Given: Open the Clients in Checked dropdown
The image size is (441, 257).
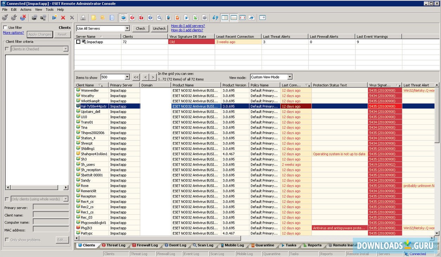Looking at the screenshot, I should click(x=66, y=49).
